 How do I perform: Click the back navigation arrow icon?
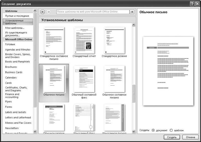pyautogui.click(x=42, y=12)
